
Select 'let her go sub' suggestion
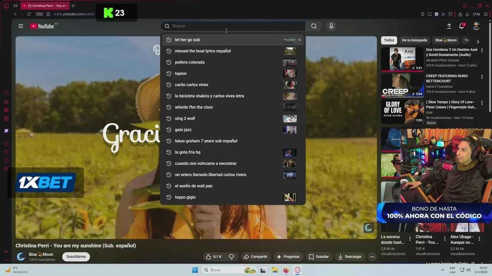point(233,40)
